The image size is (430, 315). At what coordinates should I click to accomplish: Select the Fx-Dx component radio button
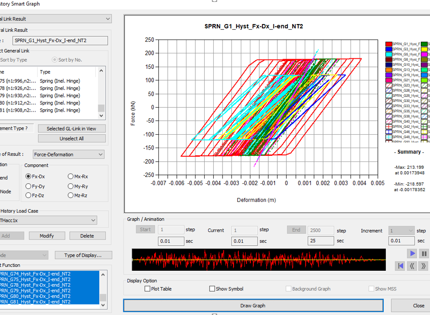(28, 176)
